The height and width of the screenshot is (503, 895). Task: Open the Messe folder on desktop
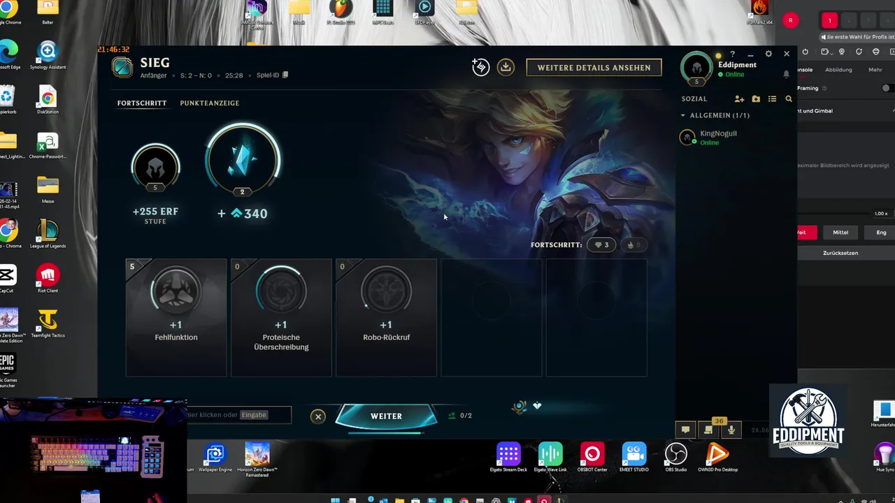[48, 189]
